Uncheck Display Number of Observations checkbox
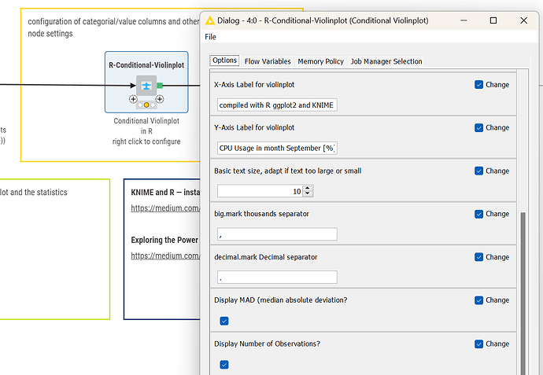The height and width of the screenshot is (375, 543). point(224,364)
